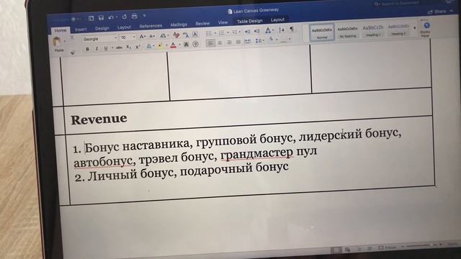461x259 pixels.
Task: Toggle Italic formatting
Action: [97, 48]
